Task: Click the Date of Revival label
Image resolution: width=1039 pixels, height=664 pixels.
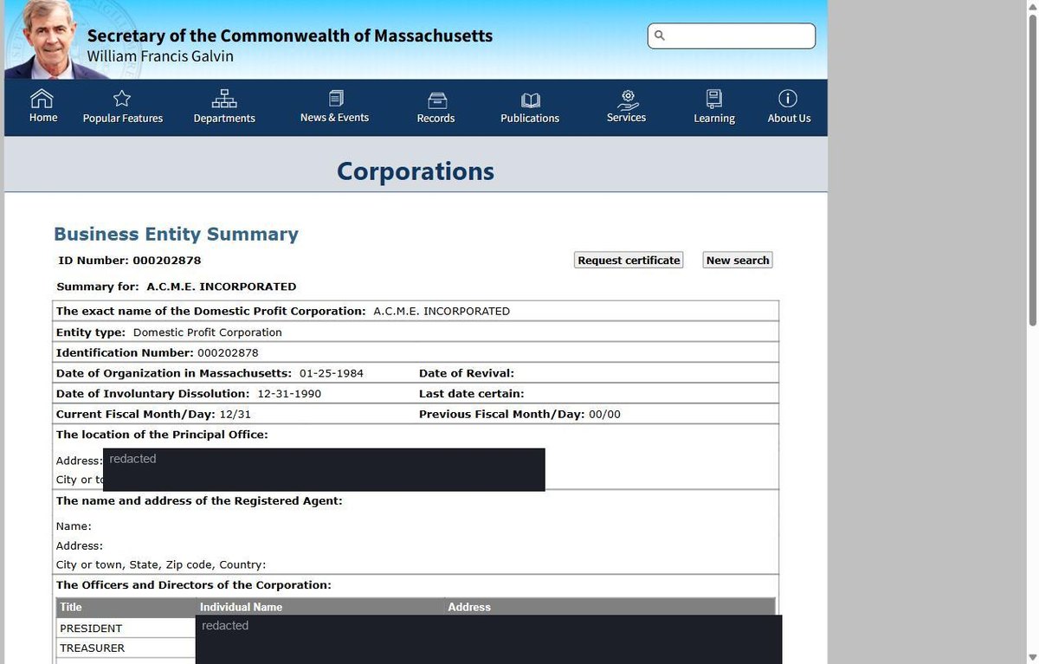Action: point(467,373)
